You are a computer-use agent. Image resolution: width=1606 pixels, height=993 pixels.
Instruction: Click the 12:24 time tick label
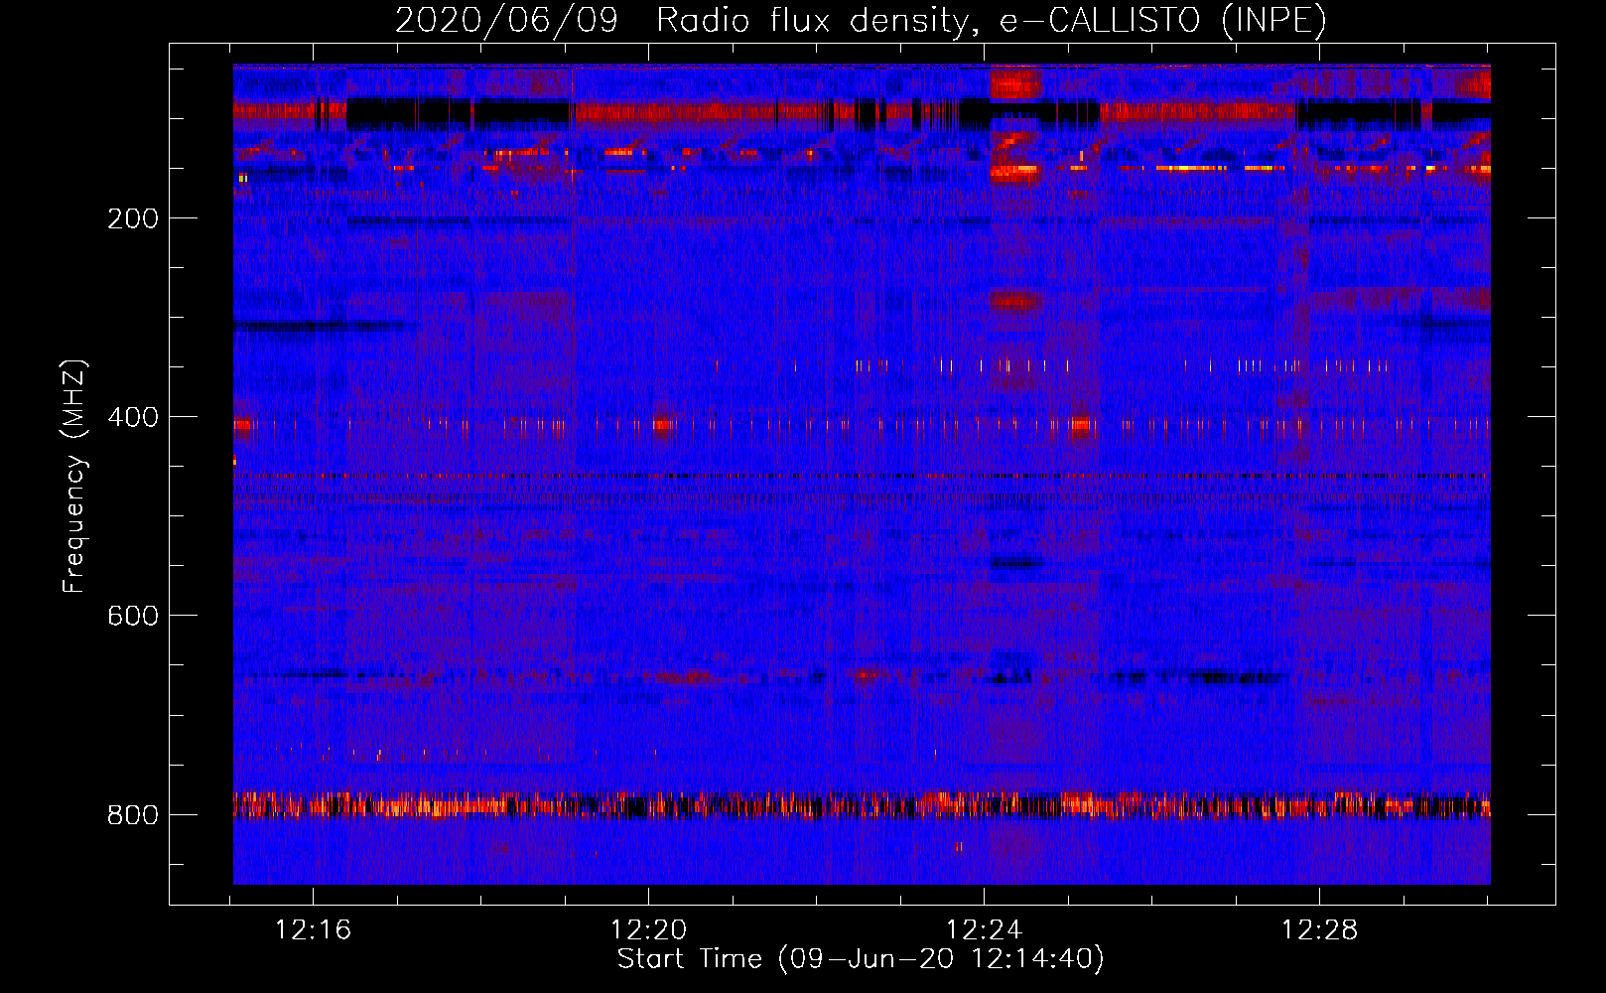(x=985, y=930)
